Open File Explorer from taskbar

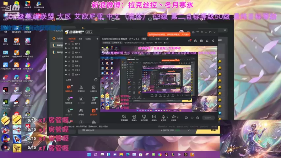(121, 154)
